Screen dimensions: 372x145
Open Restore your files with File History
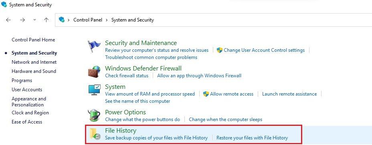tap(252, 138)
